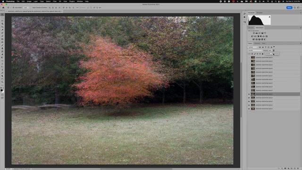This screenshot has height=170, width=302.
Task: Open the File menu
Action: click(x=18, y=1)
